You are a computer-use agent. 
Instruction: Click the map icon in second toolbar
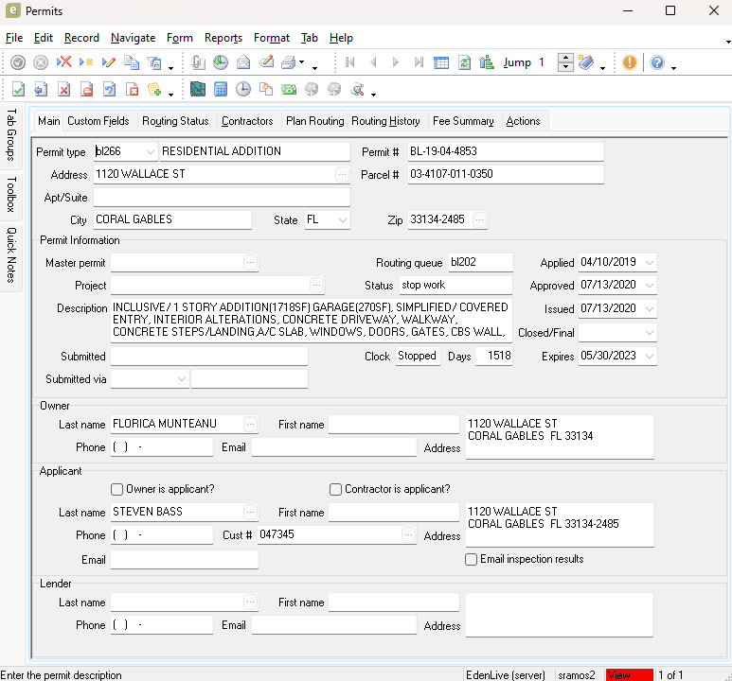point(197,90)
